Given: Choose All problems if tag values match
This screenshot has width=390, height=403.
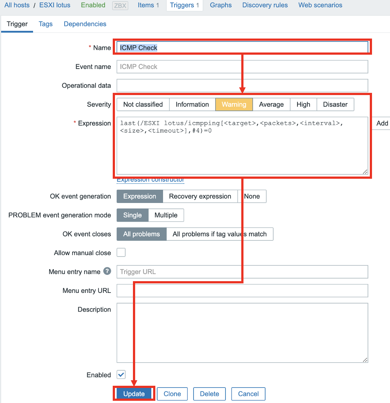Looking at the screenshot, I should 220,234.
